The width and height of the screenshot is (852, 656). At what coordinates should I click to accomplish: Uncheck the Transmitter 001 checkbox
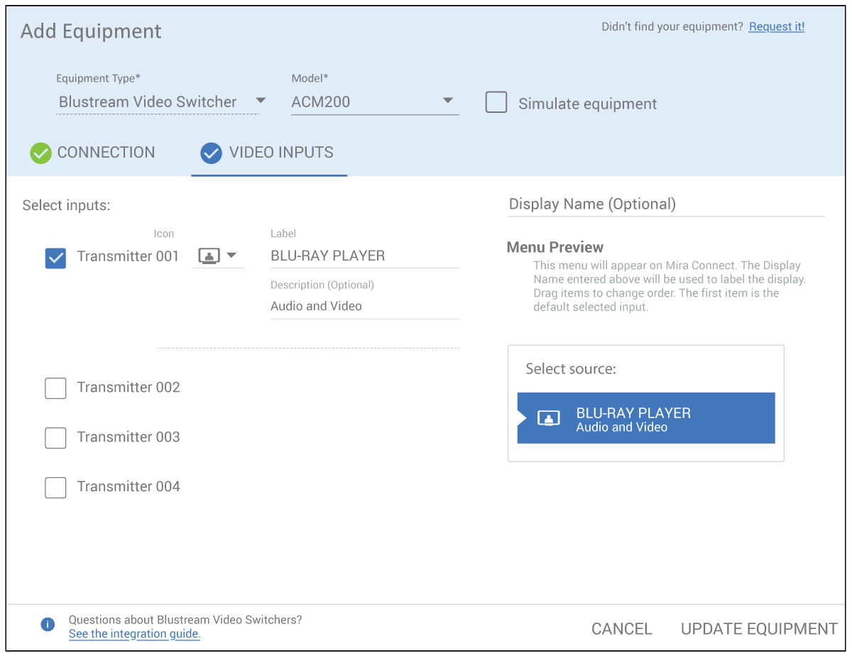[x=55, y=258]
